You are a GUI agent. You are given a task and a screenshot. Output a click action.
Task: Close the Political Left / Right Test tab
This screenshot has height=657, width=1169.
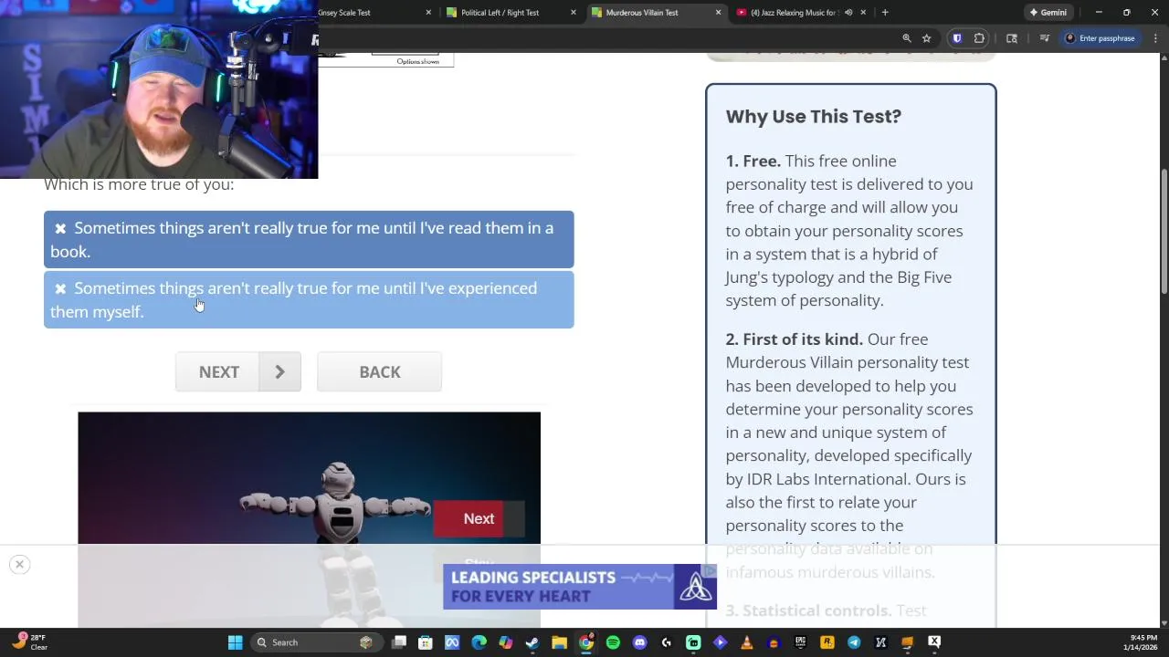(574, 13)
